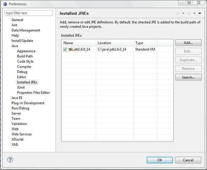Click the back navigation arrow icon
Viewport: 207px width, 170px height.
(178, 13)
